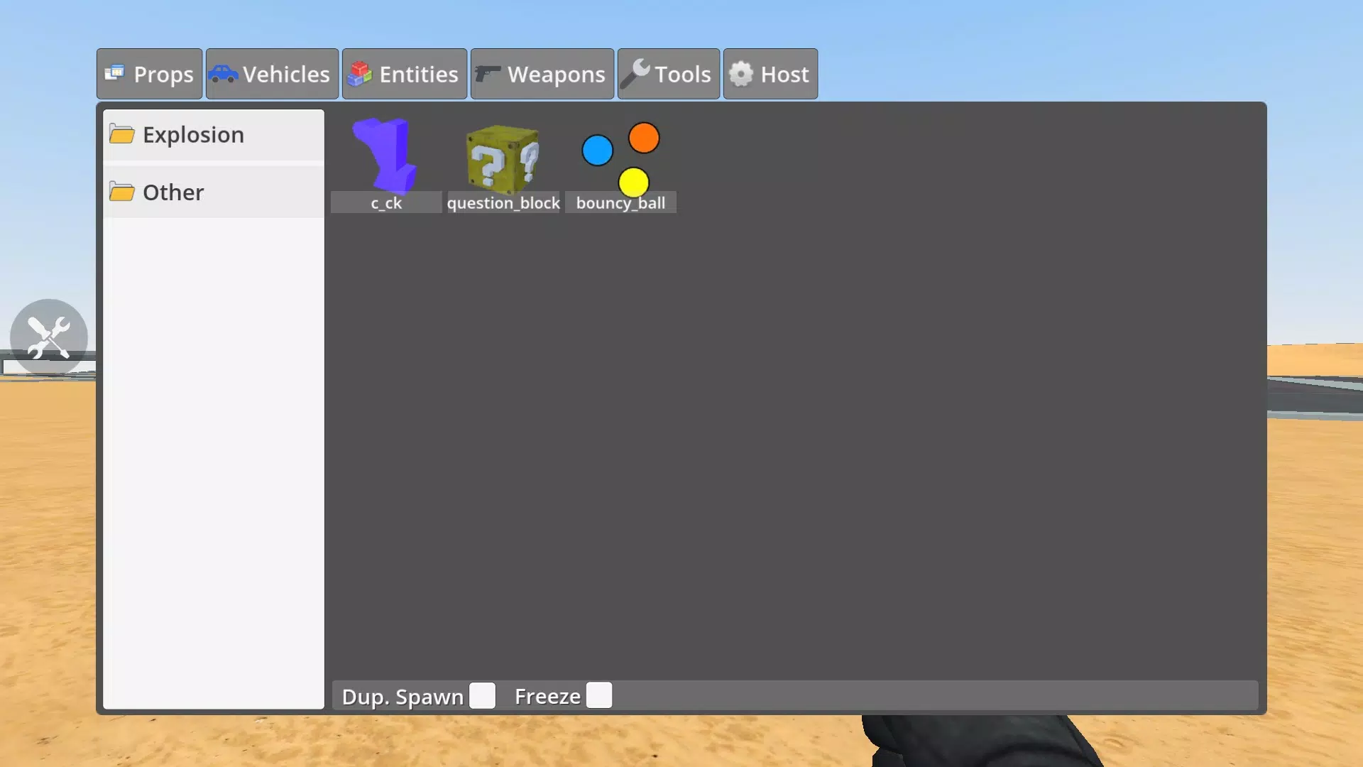Enable the Dup. Spawn checkbox
This screenshot has width=1363, height=767.
click(482, 696)
